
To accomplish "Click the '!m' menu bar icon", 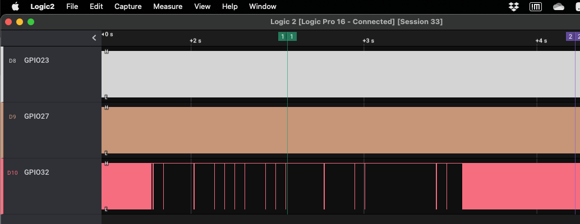I will pyautogui.click(x=536, y=7).
